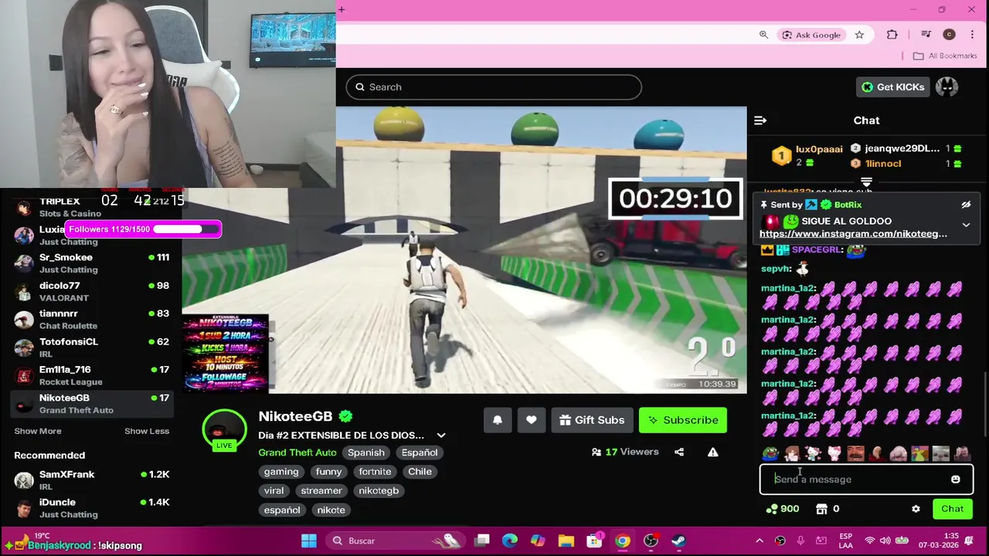Select the Hello Kitty emote in quick bar
Screen dimensions: 989x556
tap(834, 454)
